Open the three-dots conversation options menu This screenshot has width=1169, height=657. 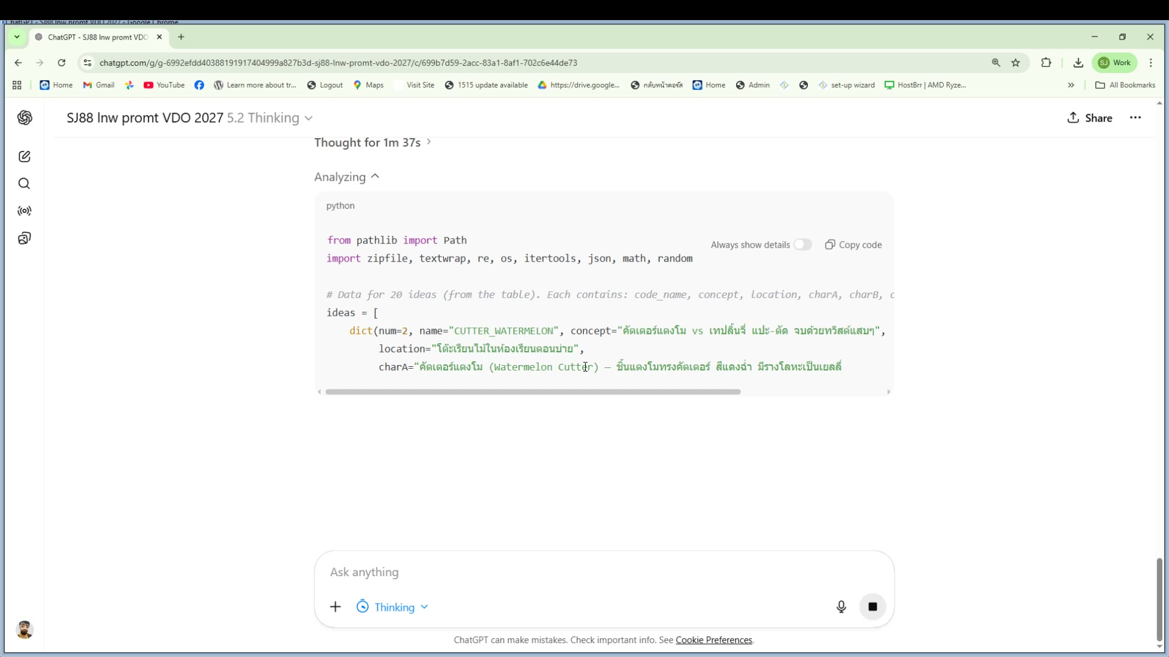pos(1135,118)
